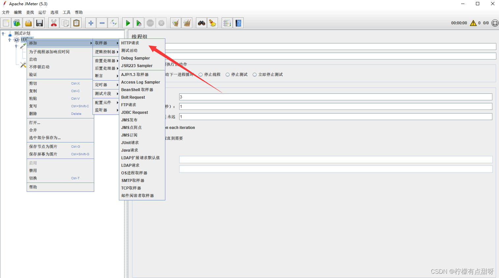Open Search with binoculars icon
This screenshot has height=278, width=499.
point(202,23)
